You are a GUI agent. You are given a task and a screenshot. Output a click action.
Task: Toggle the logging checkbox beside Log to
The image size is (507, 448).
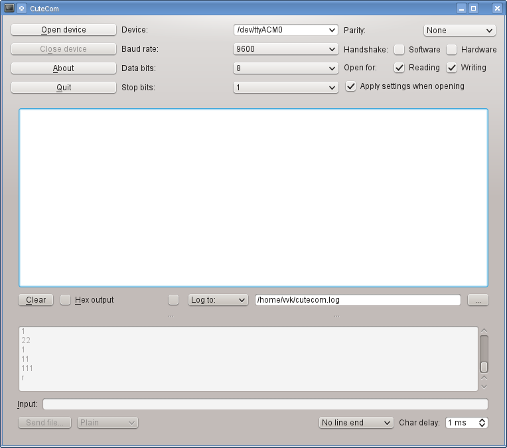point(174,300)
